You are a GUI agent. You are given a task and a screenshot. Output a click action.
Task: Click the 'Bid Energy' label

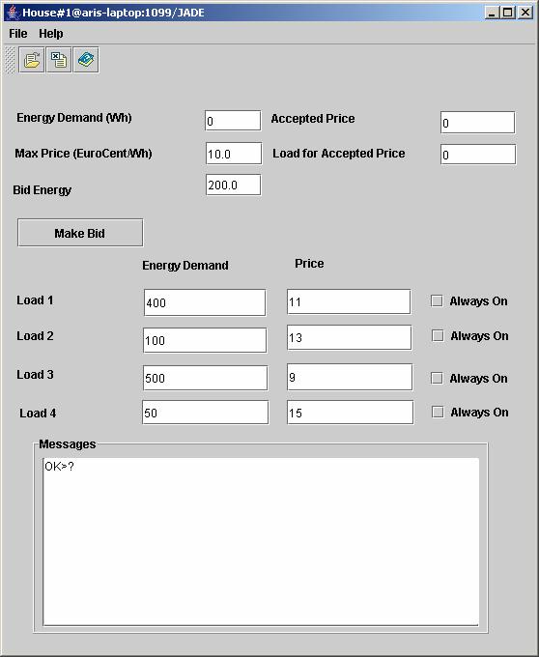point(42,190)
